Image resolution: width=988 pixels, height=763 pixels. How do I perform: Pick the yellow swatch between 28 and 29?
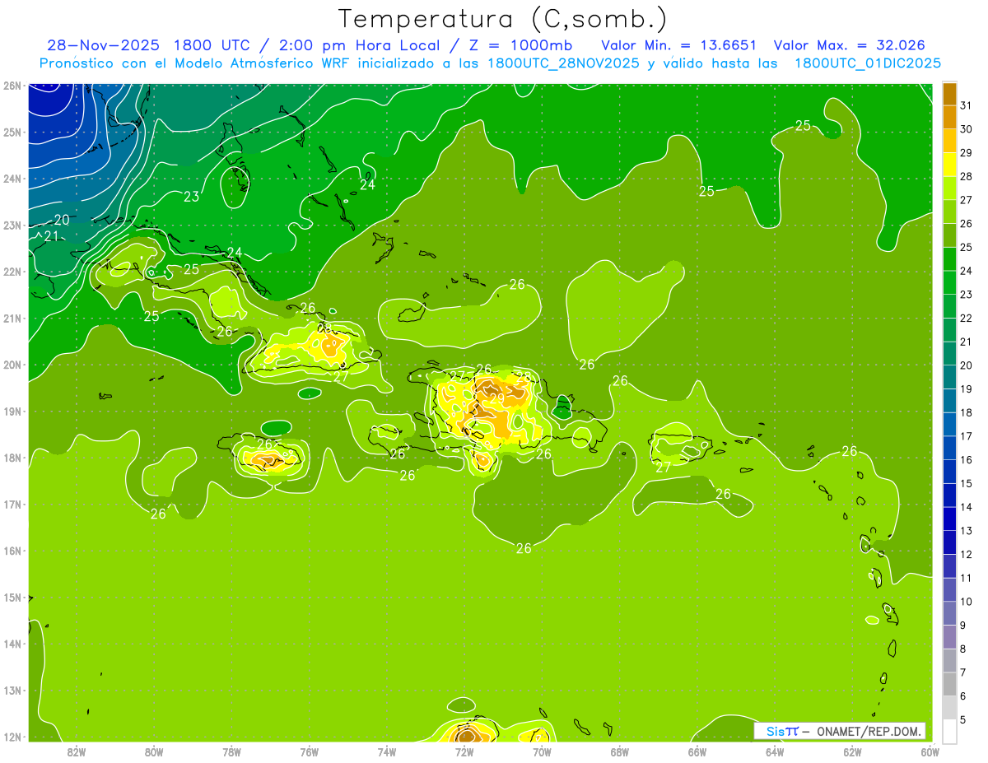coord(949,165)
